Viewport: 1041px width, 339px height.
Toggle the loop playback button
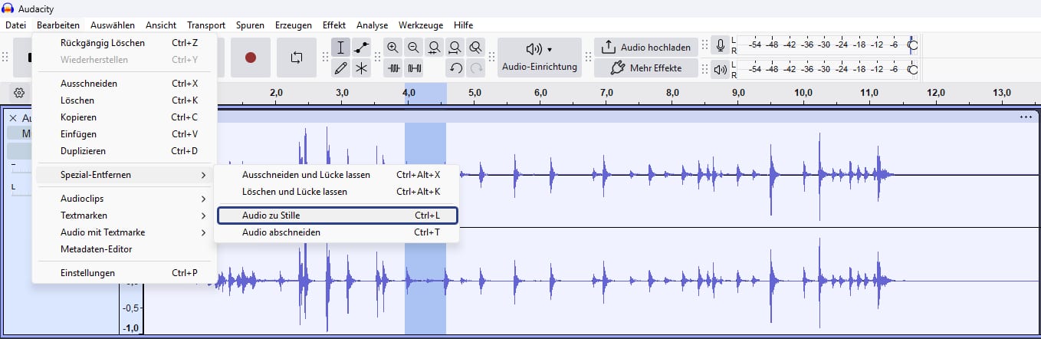297,58
